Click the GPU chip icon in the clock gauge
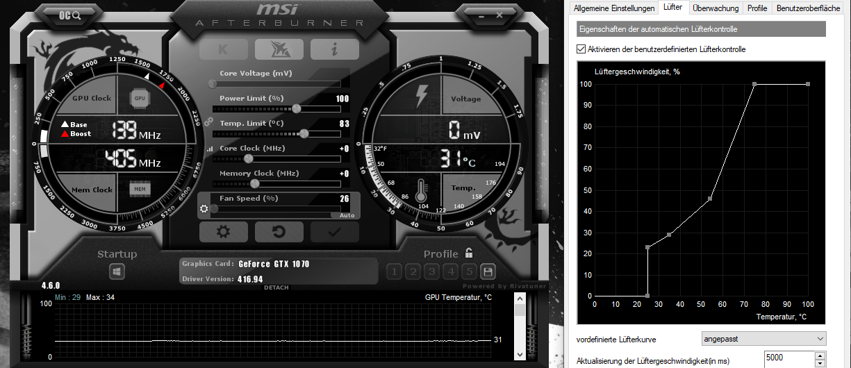This screenshot has height=368, width=851. pos(140,99)
